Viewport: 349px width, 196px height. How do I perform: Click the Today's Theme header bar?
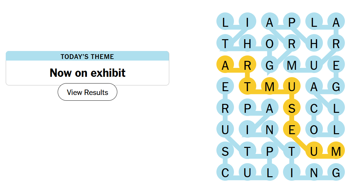point(87,56)
